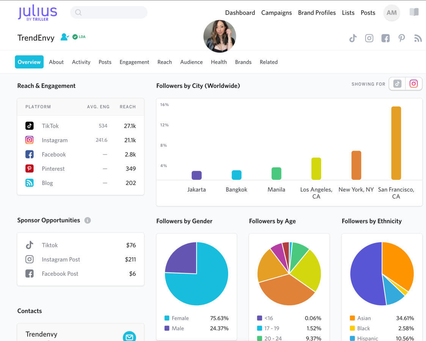Open the Instagram profile icon in header
Image resolution: width=426 pixels, height=341 pixels.
pos(369,38)
